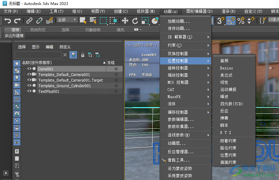Toggle the scene explorer filter funnel
The width and height of the screenshot is (279, 180).
pyautogui.click(x=73, y=55)
